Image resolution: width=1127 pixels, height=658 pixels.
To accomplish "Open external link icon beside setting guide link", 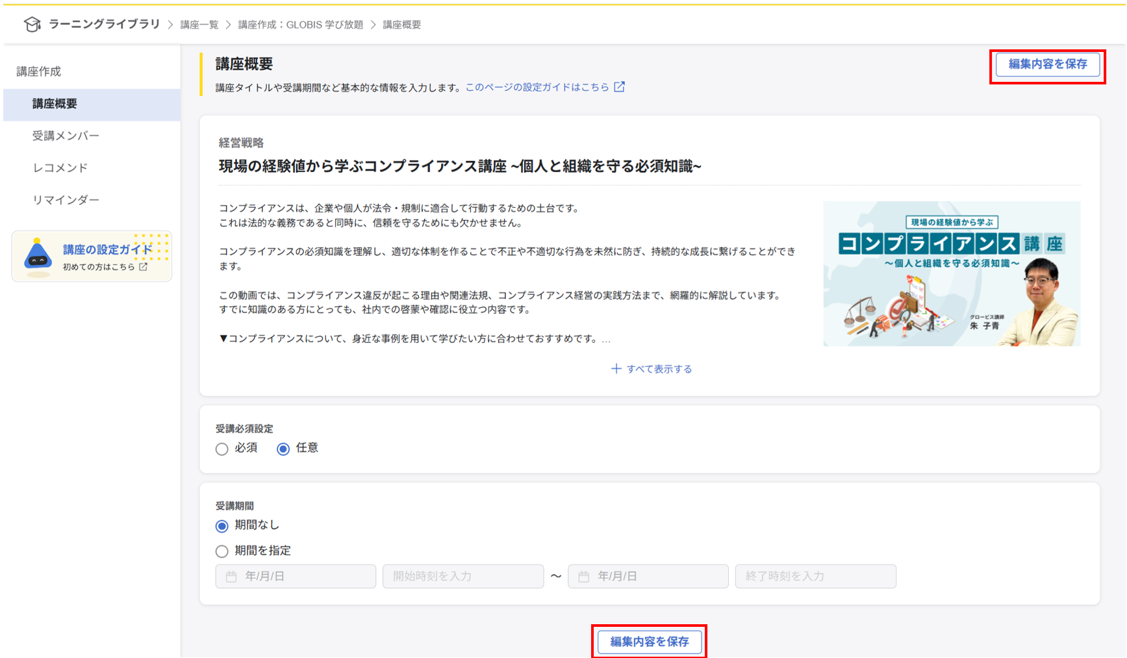I will click(619, 87).
